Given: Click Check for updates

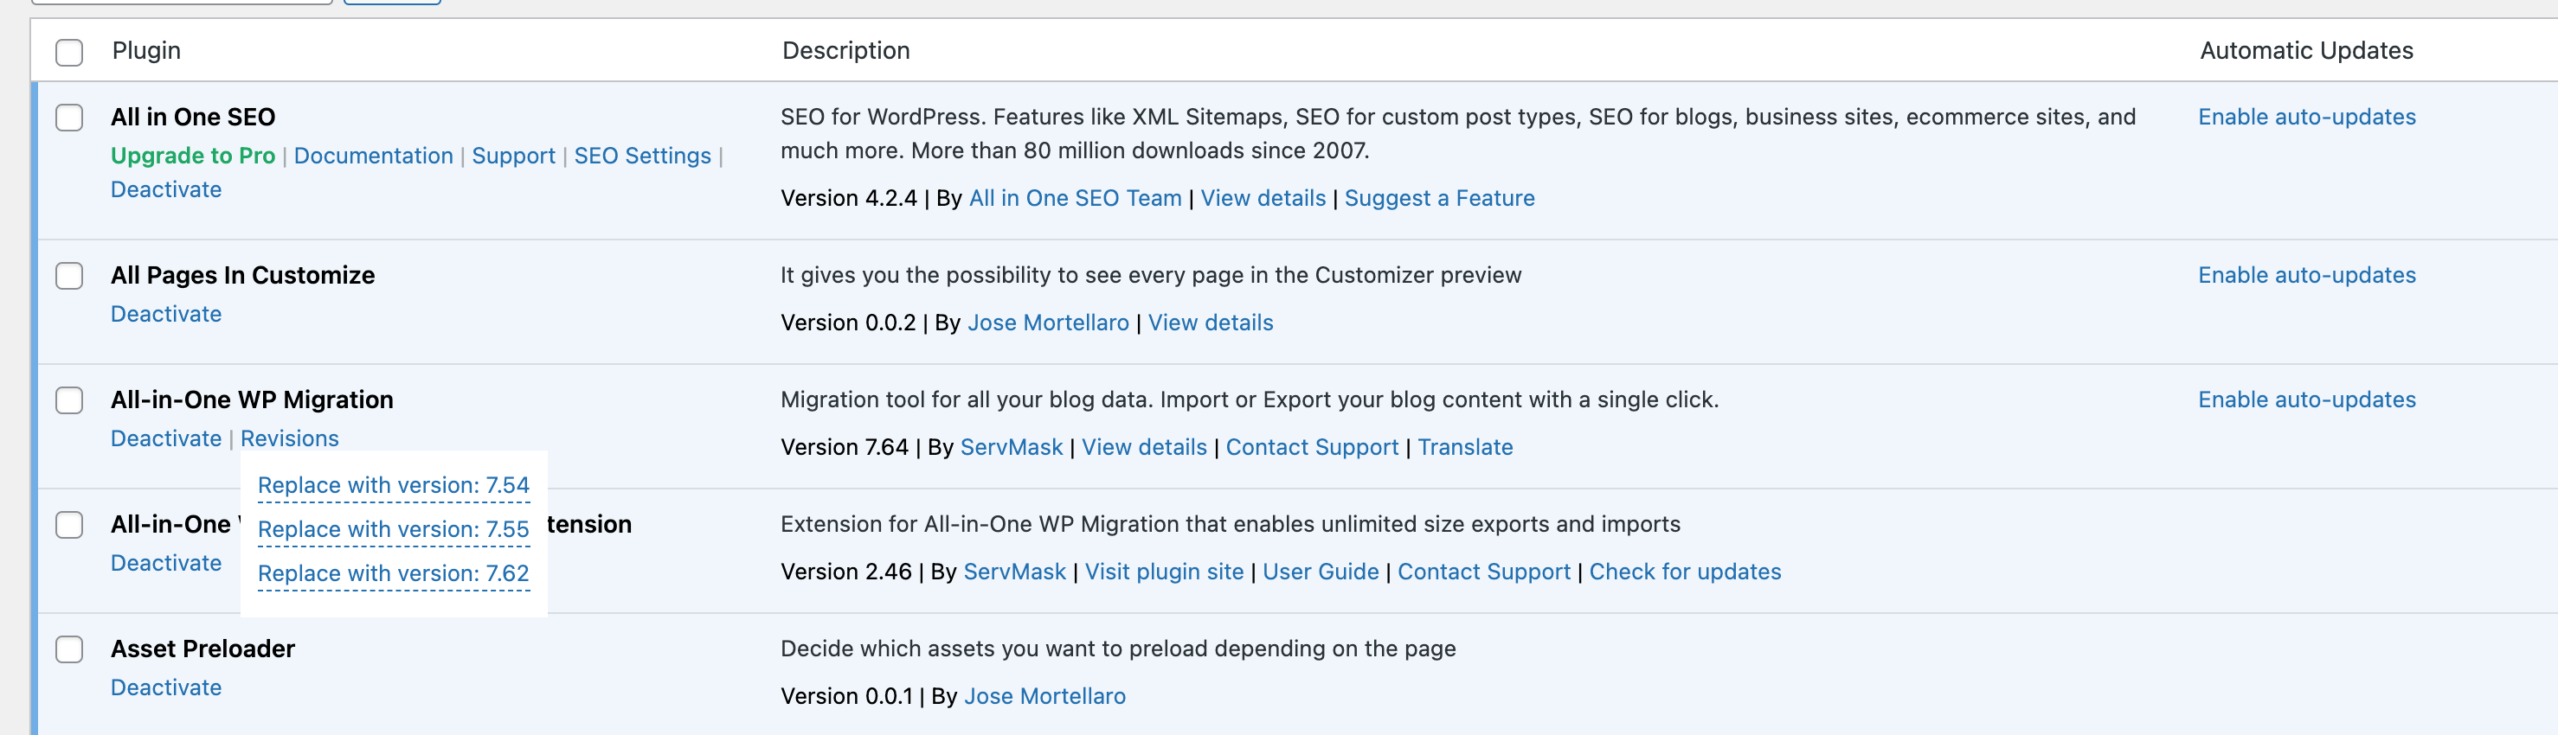Looking at the screenshot, I should pos(1685,572).
